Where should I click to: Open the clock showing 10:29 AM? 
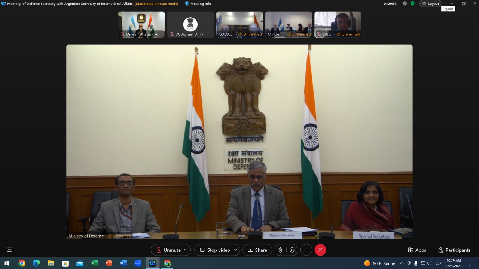point(454,263)
